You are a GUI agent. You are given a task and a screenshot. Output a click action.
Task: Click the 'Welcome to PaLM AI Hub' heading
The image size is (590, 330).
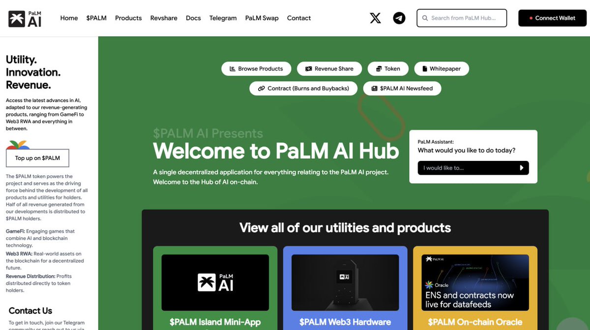pos(276,151)
